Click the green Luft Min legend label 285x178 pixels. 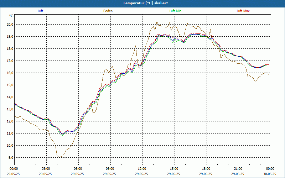coord(175,11)
